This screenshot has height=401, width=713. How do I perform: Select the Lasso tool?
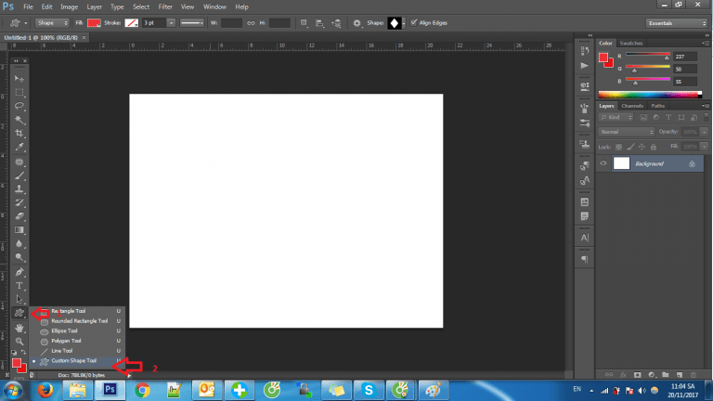[x=19, y=107]
